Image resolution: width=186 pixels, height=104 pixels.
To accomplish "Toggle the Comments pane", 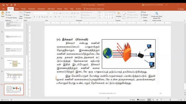I will [141, 100].
